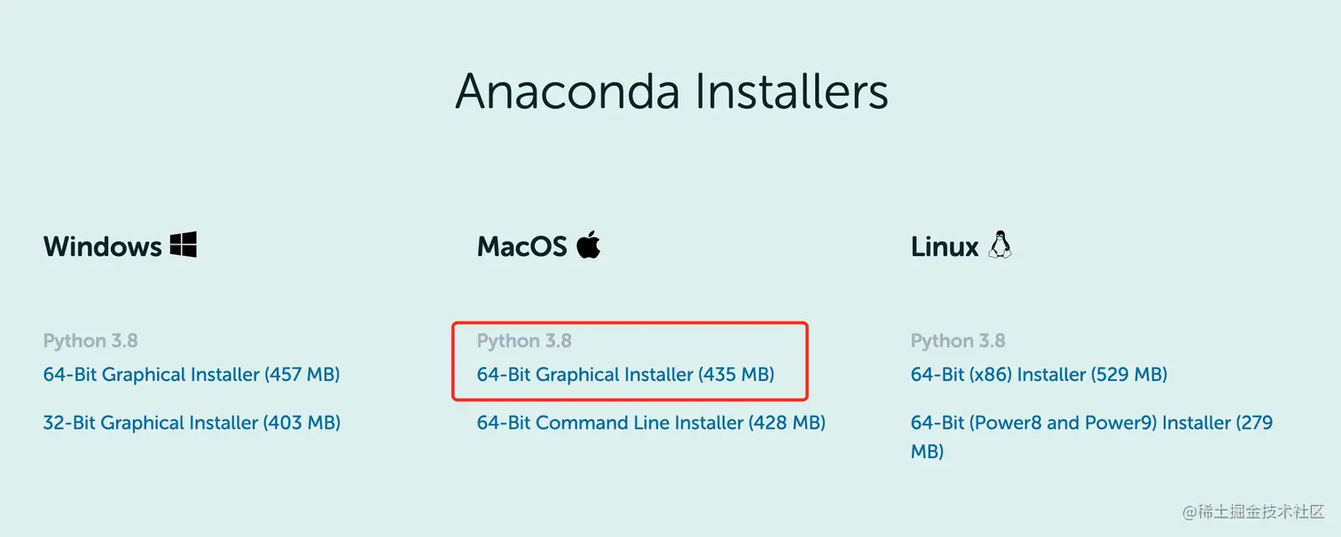Image resolution: width=1341 pixels, height=537 pixels.
Task: Open the Linux Power8 and Power9 Installer link
Action: point(1091,423)
